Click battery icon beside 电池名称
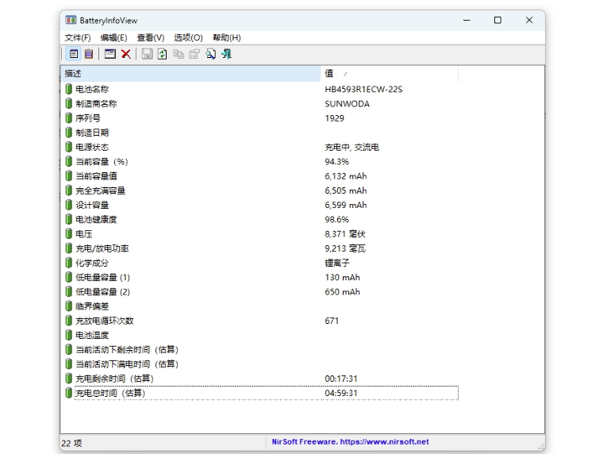The height and width of the screenshot is (454, 603). click(68, 89)
